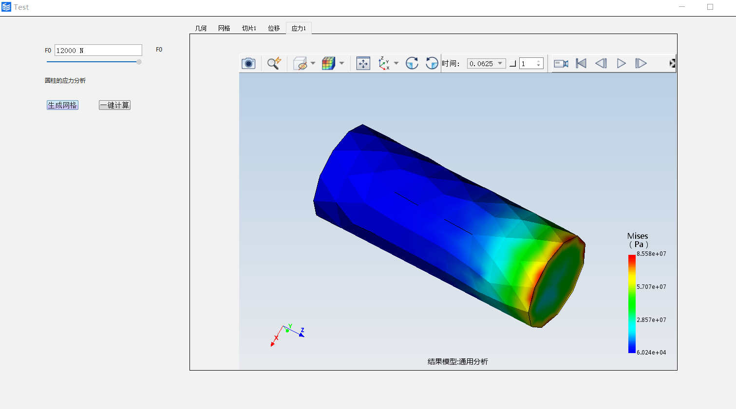Step forward one frame button
The width and height of the screenshot is (736, 409).
[x=641, y=63]
